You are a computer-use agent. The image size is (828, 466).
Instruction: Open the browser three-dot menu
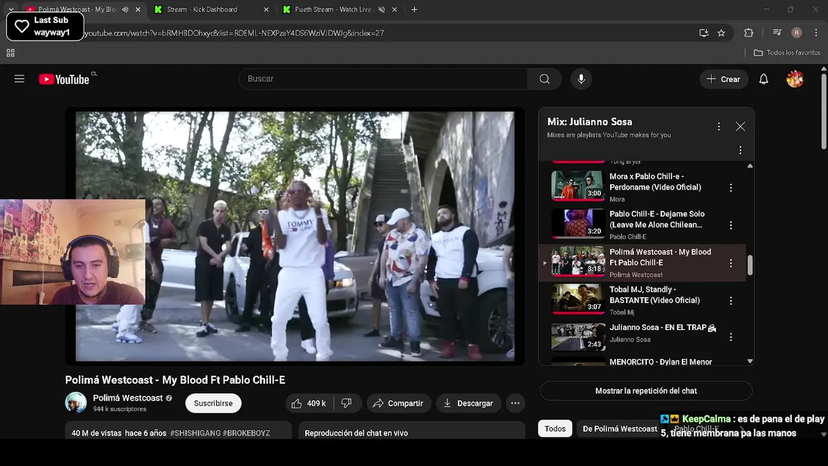click(x=816, y=33)
